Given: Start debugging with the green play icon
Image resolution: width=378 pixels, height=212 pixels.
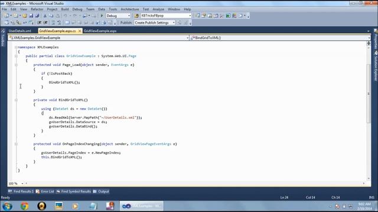Looking at the screenshot, I should click(102, 16).
